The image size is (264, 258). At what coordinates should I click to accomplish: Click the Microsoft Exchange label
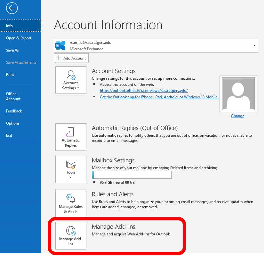click(87, 49)
